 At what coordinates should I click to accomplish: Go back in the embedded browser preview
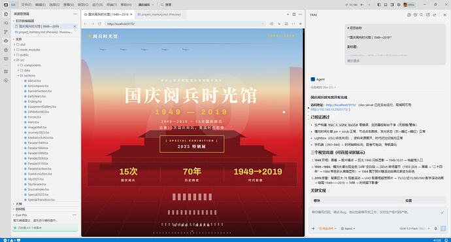click(x=86, y=24)
